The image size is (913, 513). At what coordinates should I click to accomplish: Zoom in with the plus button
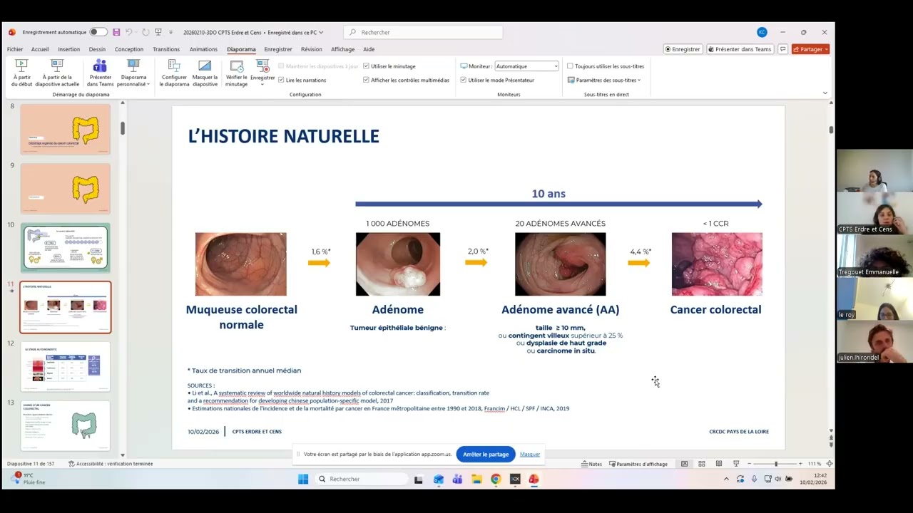pos(800,464)
